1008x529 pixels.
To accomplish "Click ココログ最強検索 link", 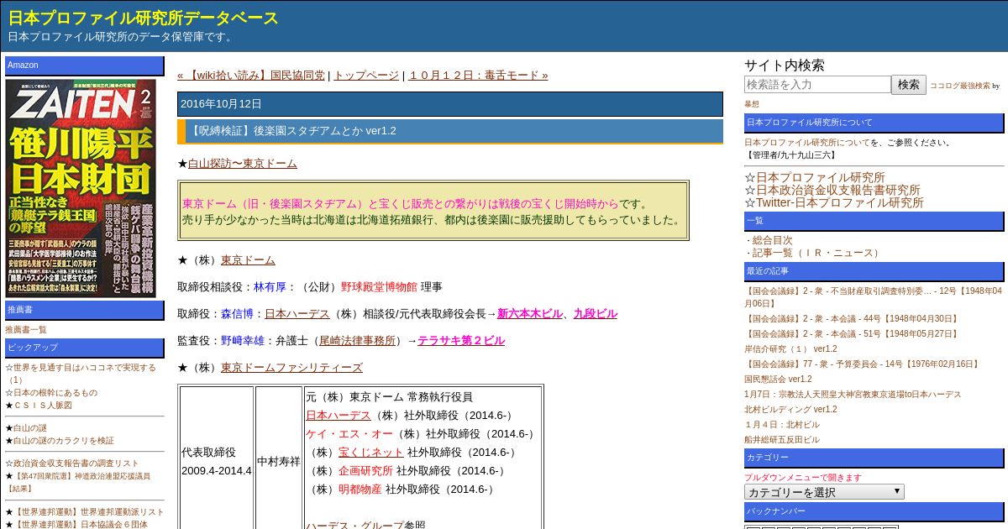I will click(x=959, y=86).
